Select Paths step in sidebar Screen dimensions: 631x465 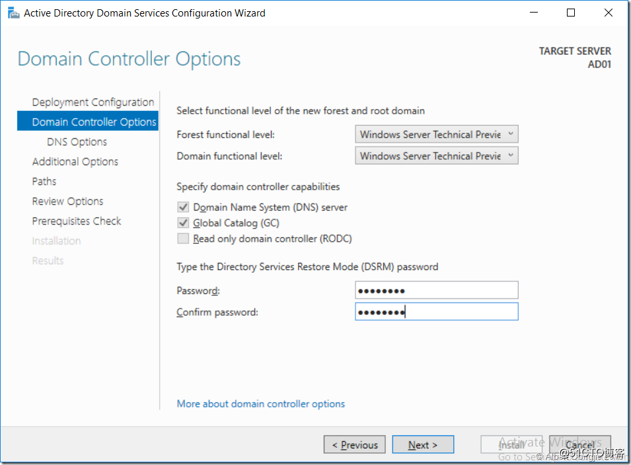[44, 182]
